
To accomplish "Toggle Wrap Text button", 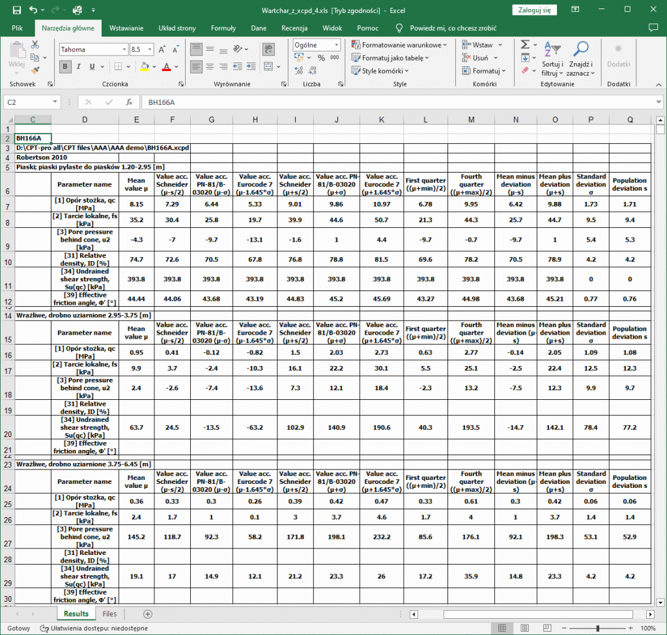I will point(268,49).
